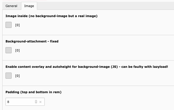Click the empty tab bar beside Image tab
This screenshot has height=110, width=174.
pos(105,6)
